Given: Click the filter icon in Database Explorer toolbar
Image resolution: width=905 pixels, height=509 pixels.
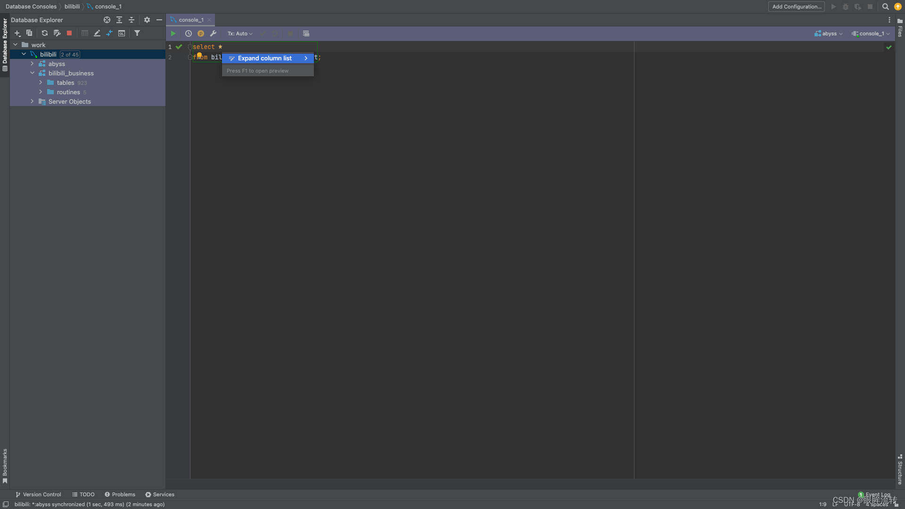Looking at the screenshot, I should (137, 33).
